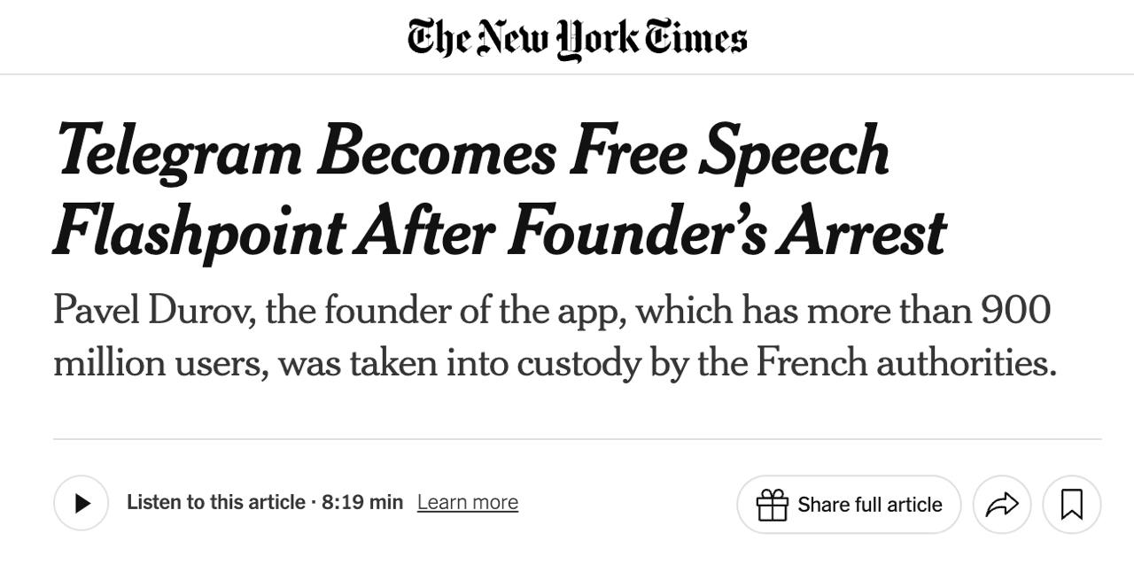Click the Listen to this article text

pos(216,503)
